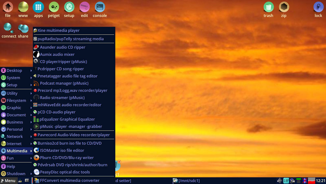Screen dimensions: 326x184
Task: Launch pEqualizer Graphical Equalizer
Action: [x=74, y=119]
